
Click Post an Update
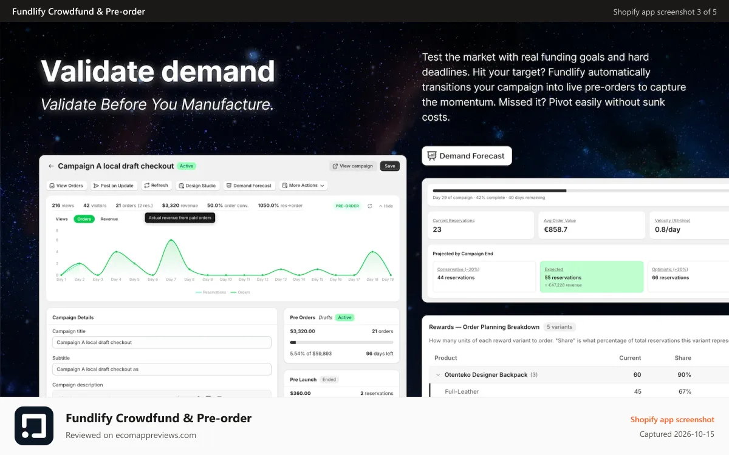[114, 186]
